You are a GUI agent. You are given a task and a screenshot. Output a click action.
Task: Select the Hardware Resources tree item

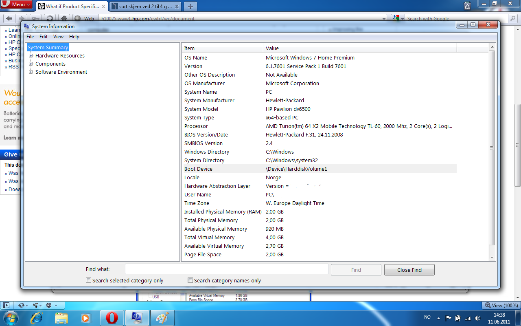[60, 56]
